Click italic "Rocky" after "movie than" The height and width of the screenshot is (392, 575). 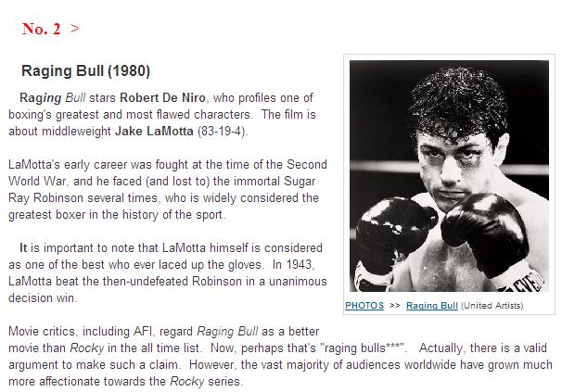(x=87, y=348)
